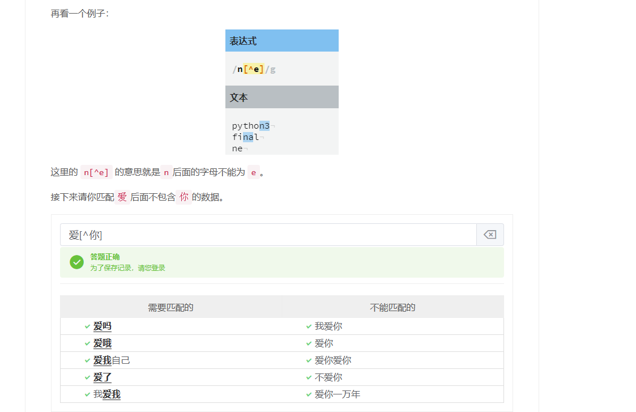Screen dimensions: 636x412
Task: Click the 爱你爱你 non-match row text
Action: click(333, 360)
